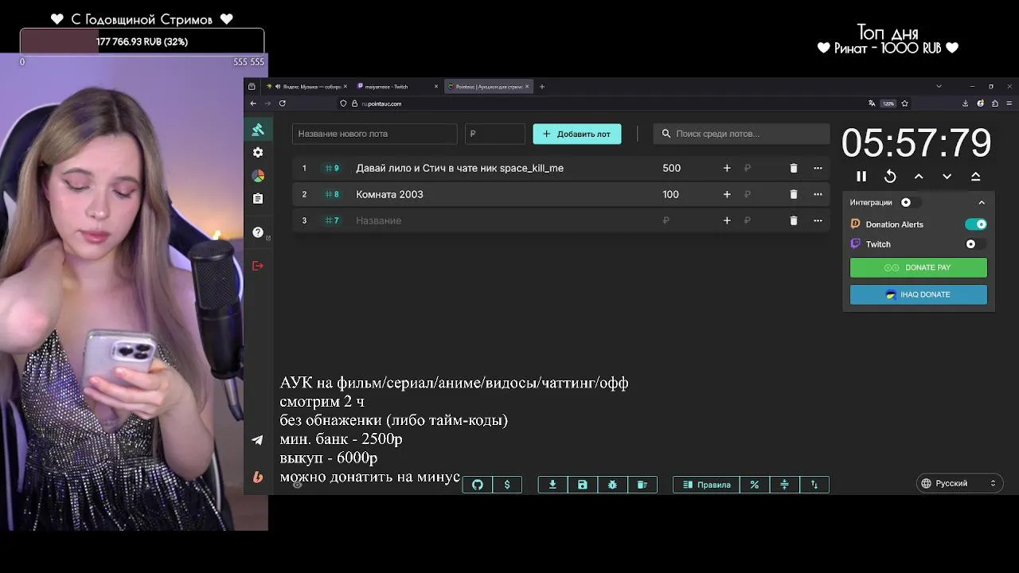Decrease timer with the down chevron
The width and height of the screenshot is (1019, 573).
[947, 177]
